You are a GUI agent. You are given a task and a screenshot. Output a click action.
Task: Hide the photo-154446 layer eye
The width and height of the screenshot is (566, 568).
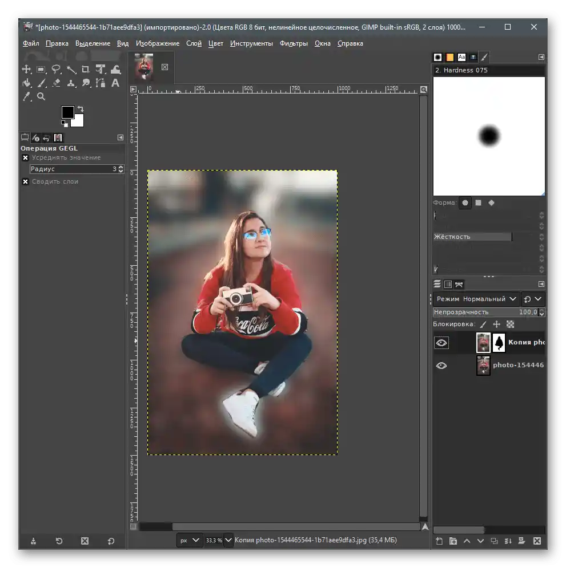(441, 366)
